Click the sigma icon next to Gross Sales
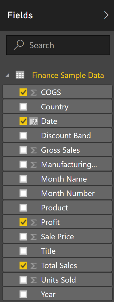The image size is (114, 302). coord(33,150)
